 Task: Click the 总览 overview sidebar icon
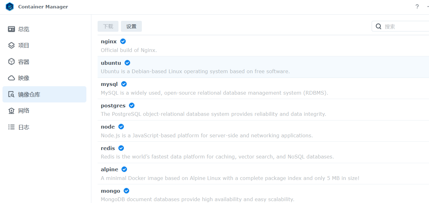point(12,29)
